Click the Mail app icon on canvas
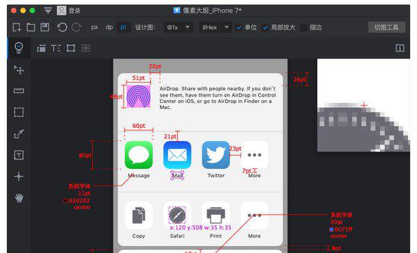 pyautogui.click(x=177, y=155)
